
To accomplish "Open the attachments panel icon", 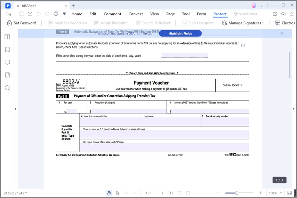I will 7,75.
